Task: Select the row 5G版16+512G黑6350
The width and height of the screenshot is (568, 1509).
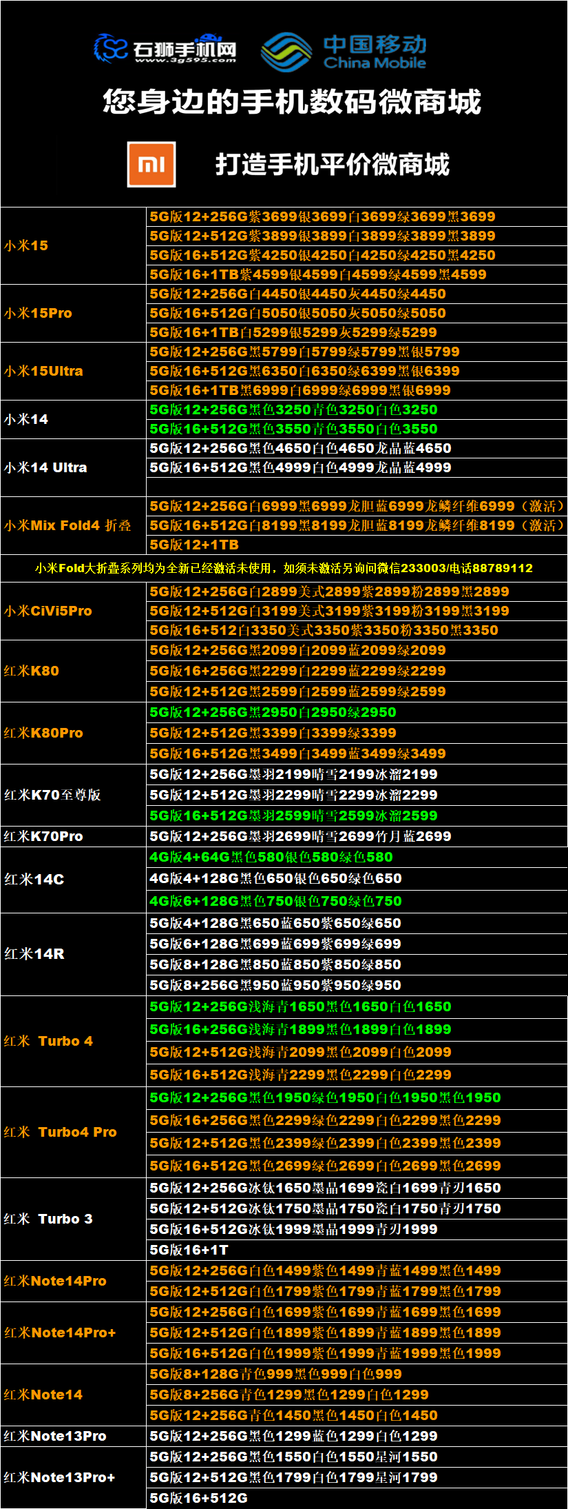Action: click(x=357, y=371)
